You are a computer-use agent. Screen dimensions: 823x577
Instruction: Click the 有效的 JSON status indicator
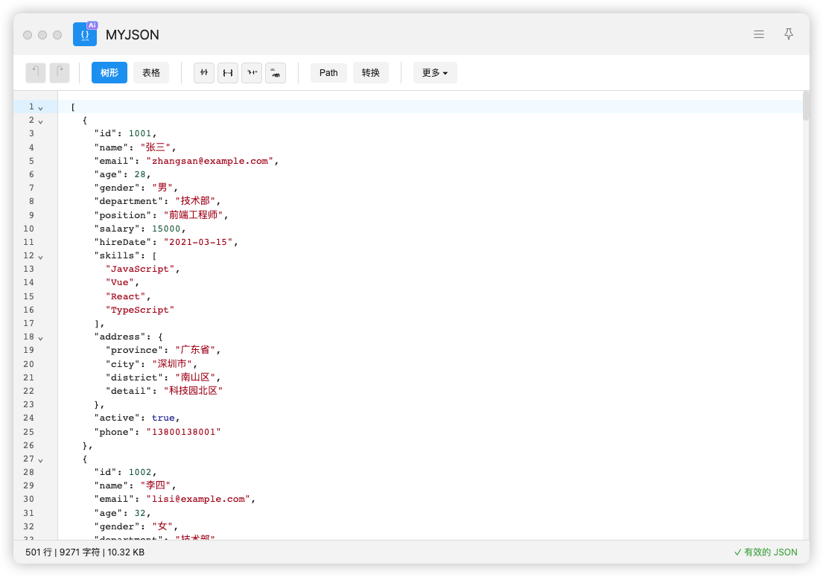(x=766, y=552)
